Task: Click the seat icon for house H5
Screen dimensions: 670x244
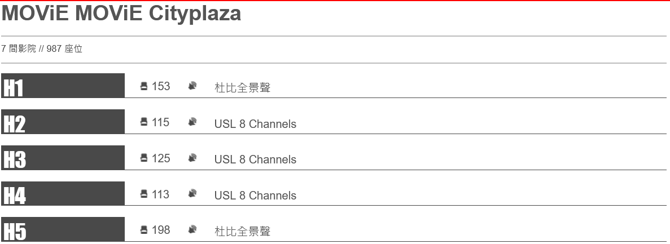Action: pyautogui.click(x=144, y=230)
